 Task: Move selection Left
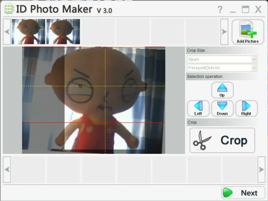tap(198, 108)
